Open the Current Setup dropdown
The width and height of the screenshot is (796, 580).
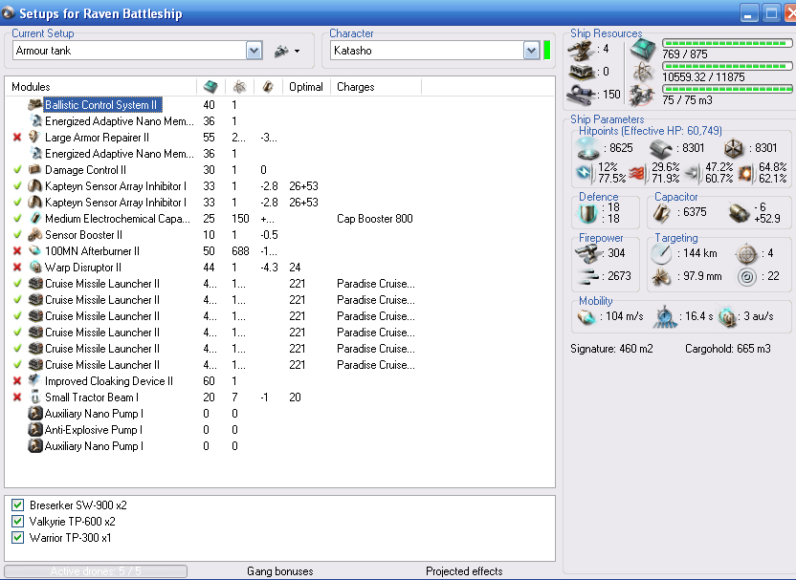click(254, 51)
